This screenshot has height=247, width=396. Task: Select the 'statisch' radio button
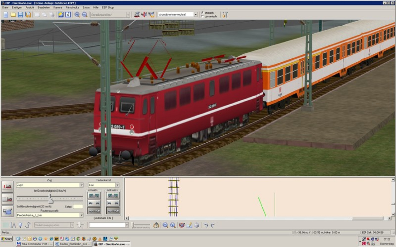click(x=202, y=13)
